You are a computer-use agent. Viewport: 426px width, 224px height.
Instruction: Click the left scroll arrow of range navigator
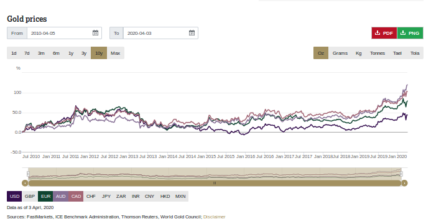click(25, 183)
